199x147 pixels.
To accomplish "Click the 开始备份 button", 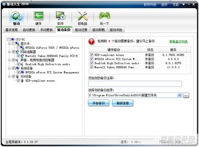I will (99, 103).
